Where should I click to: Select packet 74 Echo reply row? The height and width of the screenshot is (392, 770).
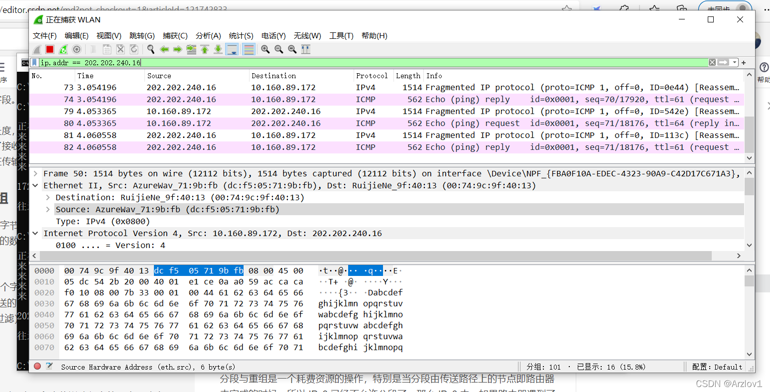click(386, 99)
